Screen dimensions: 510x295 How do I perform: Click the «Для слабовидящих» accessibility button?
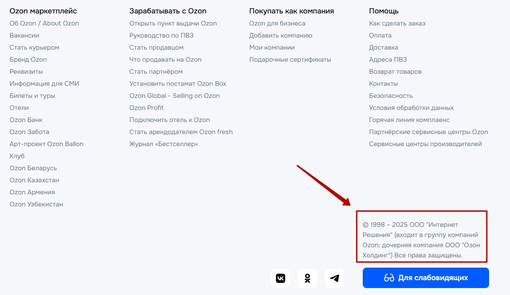click(425, 278)
